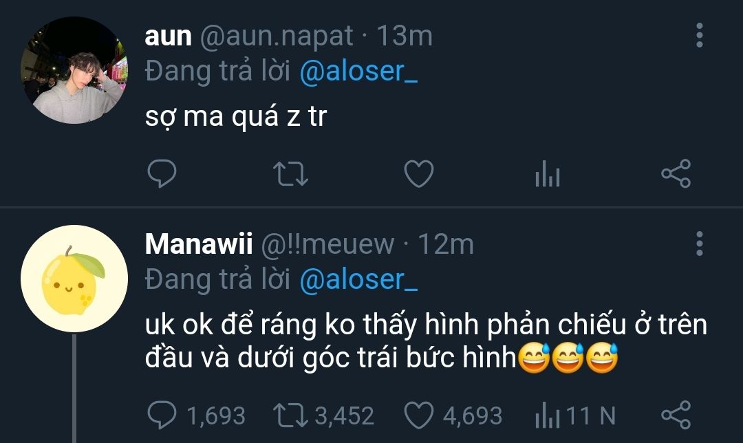743x443 pixels.
Task: Retweet Manawii's tweet with 3,452 retweets
Action: point(290,415)
